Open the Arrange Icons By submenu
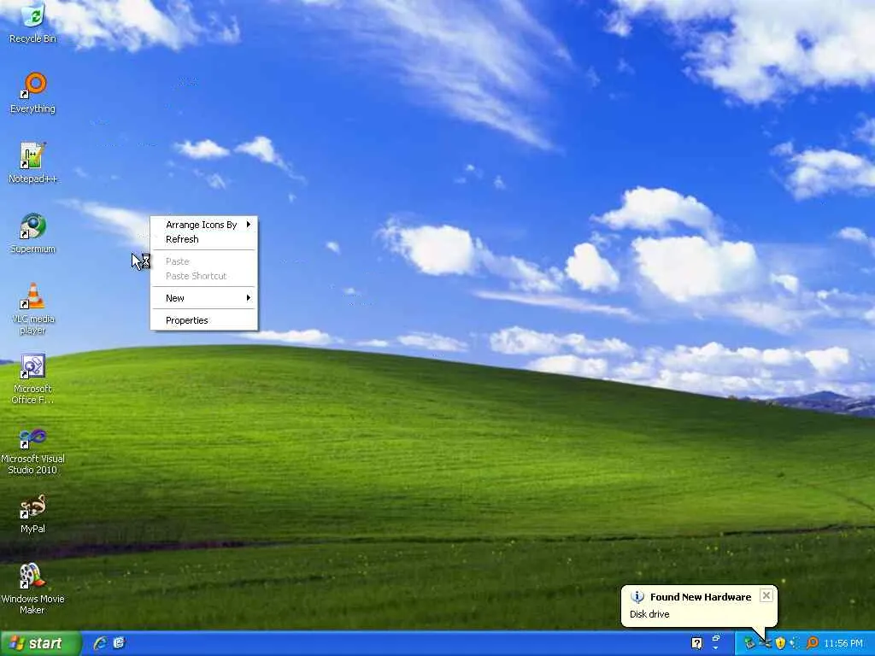The width and height of the screenshot is (875, 656). [204, 225]
